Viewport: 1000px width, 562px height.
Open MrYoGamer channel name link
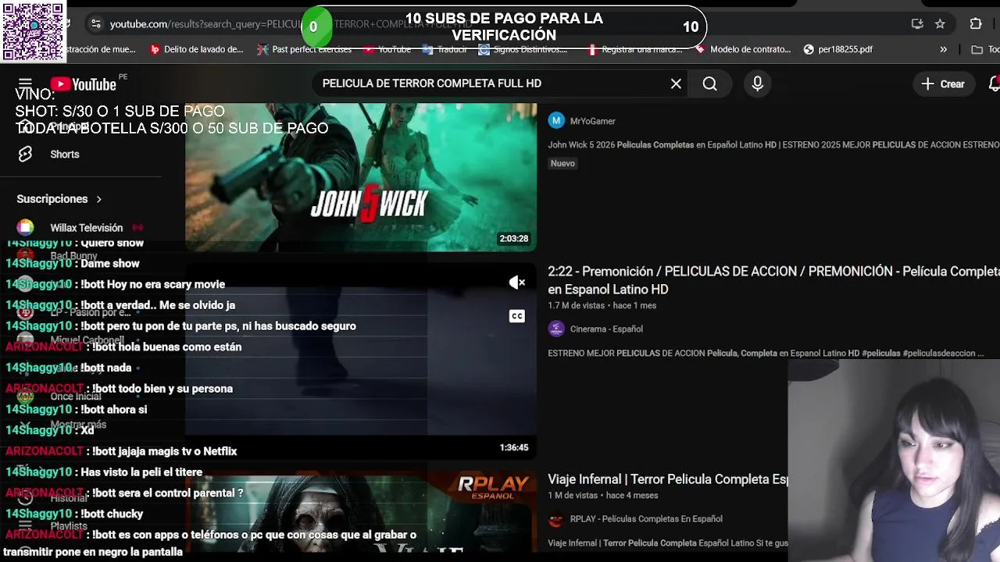pos(593,121)
